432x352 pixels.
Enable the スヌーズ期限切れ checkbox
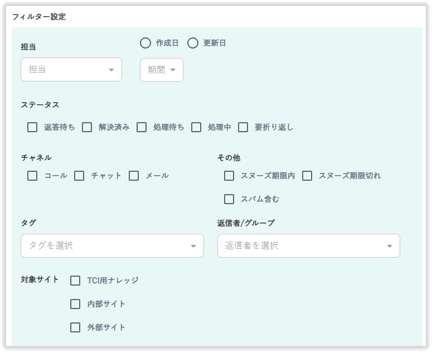coord(307,176)
